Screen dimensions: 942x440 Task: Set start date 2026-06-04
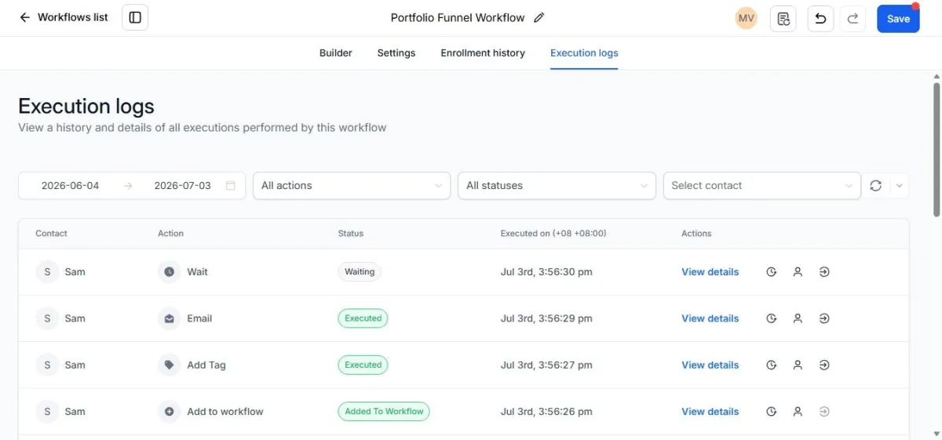pos(71,186)
